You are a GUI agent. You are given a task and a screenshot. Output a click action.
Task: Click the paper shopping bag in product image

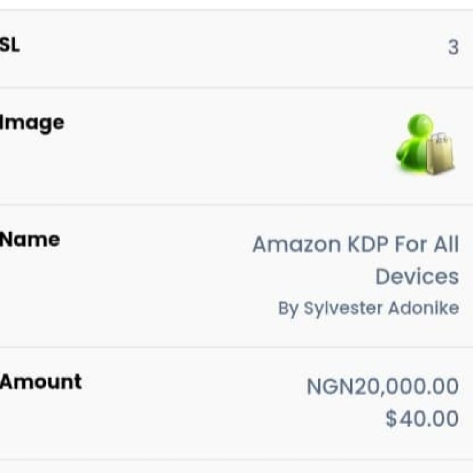point(440,154)
